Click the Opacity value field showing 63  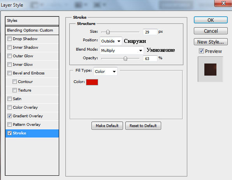coord(150,58)
